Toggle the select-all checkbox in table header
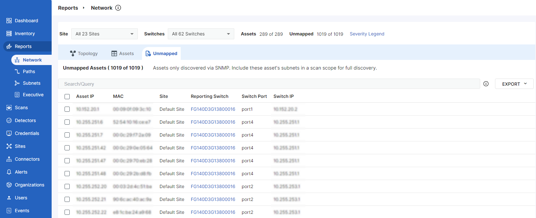The width and height of the screenshot is (536, 218). [x=67, y=97]
